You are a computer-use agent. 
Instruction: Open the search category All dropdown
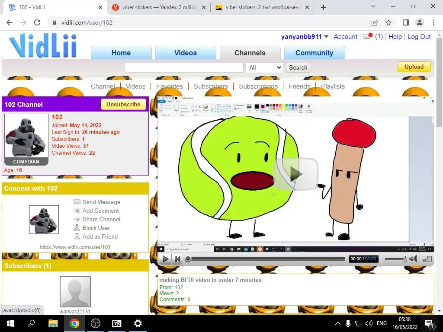(x=264, y=67)
